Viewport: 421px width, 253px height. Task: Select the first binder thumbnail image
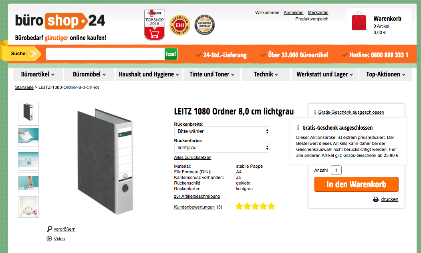pyautogui.click(x=28, y=112)
